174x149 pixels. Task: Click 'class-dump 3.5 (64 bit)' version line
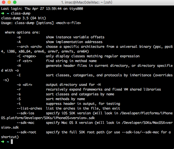(x=24, y=18)
